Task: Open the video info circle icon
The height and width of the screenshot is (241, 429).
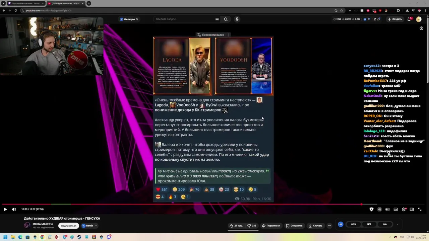Action: coord(421,28)
